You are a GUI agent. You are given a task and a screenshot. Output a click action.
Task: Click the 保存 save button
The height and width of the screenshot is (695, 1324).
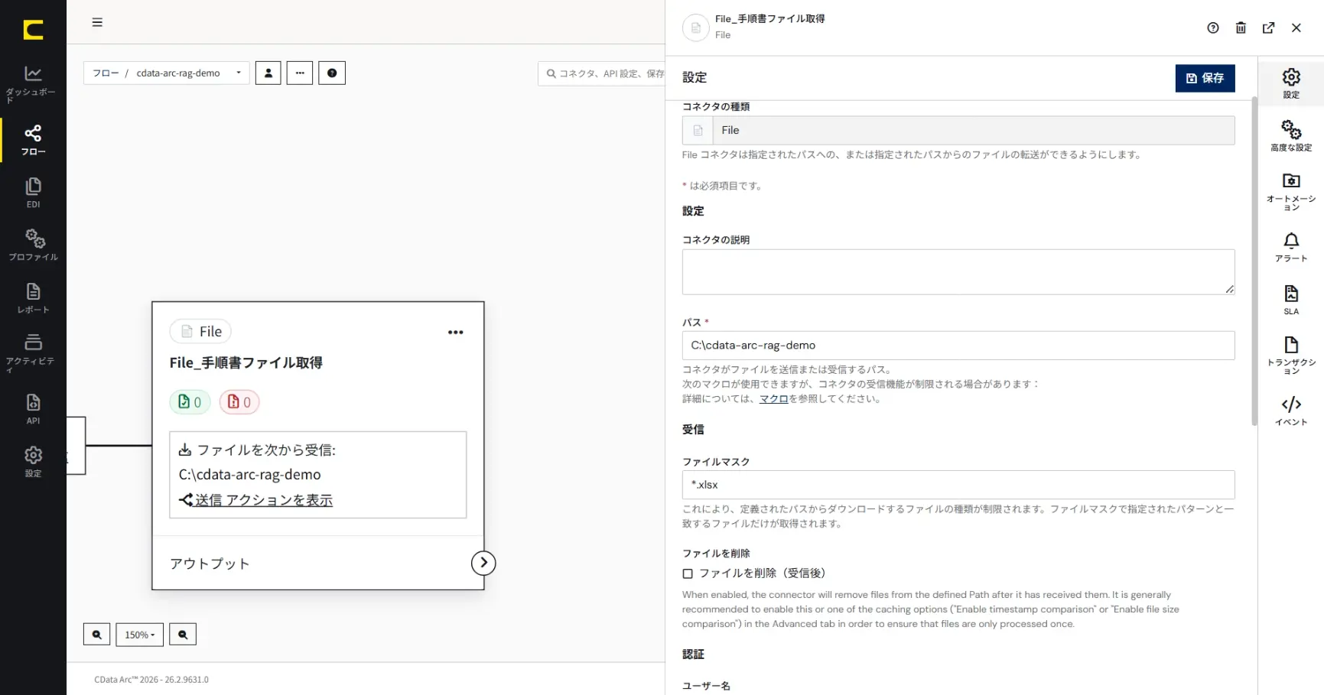point(1205,78)
